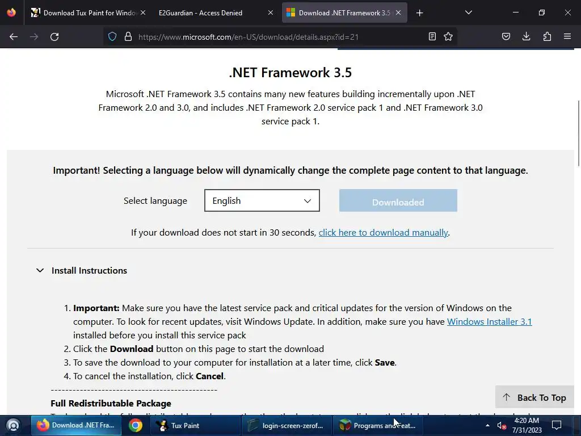Screen dimensions: 581x436
Task: Close the E2Guardian Access Denied tab
Action: coord(271,12)
